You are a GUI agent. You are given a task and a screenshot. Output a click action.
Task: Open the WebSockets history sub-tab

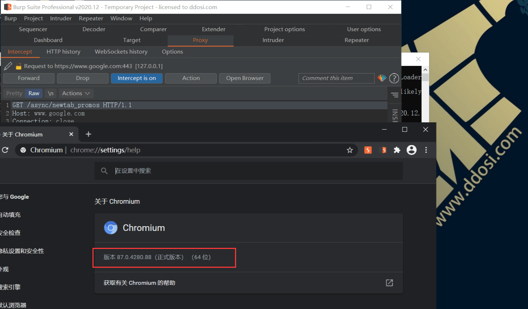tap(121, 52)
